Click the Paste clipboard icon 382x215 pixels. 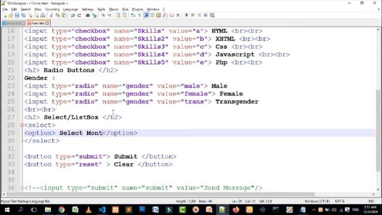pyautogui.click(x=64, y=16)
